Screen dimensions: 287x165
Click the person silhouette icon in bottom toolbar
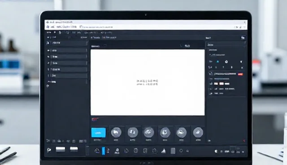click(117, 151)
